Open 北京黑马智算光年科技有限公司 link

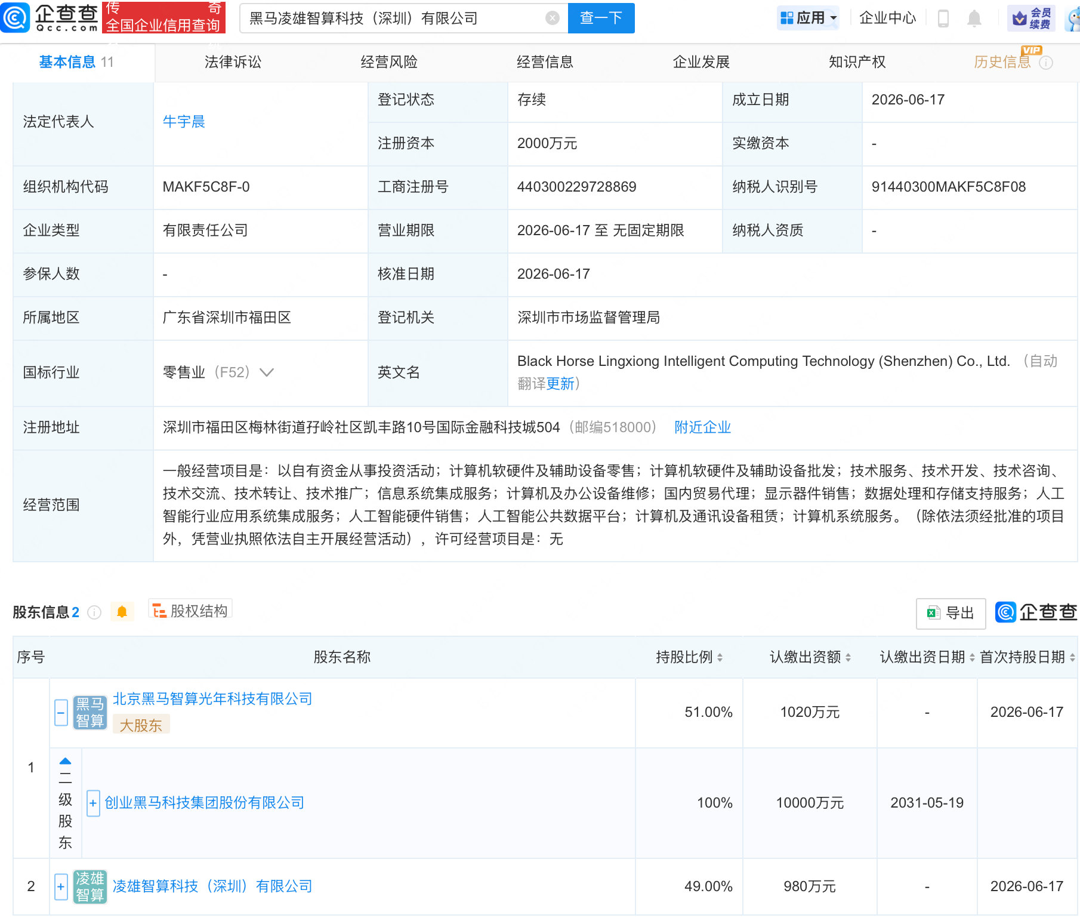(x=212, y=699)
